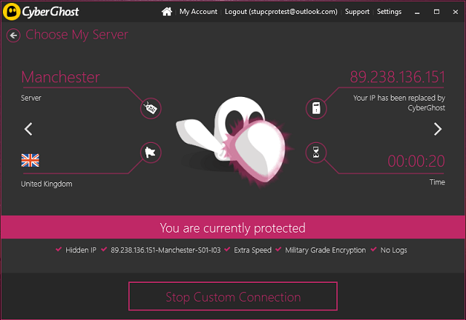This screenshot has width=466, height=320.
Task: Click the Hidden IP feature label
Action: point(81,251)
